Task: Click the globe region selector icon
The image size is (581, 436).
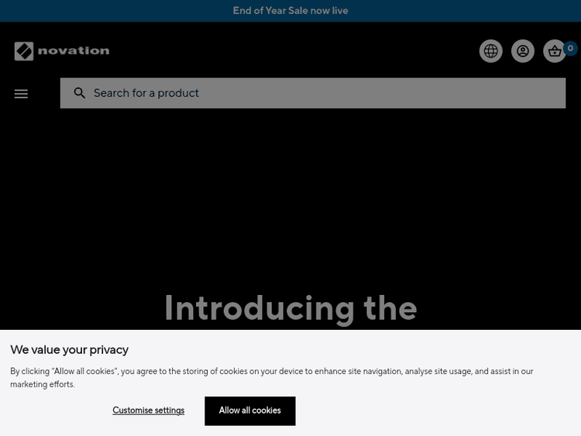Action: (491, 51)
